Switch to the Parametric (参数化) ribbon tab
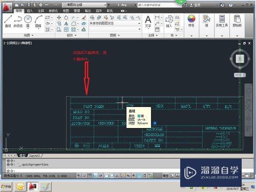This screenshot has height=192, width=256. pyautogui.click(x=53, y=11)
